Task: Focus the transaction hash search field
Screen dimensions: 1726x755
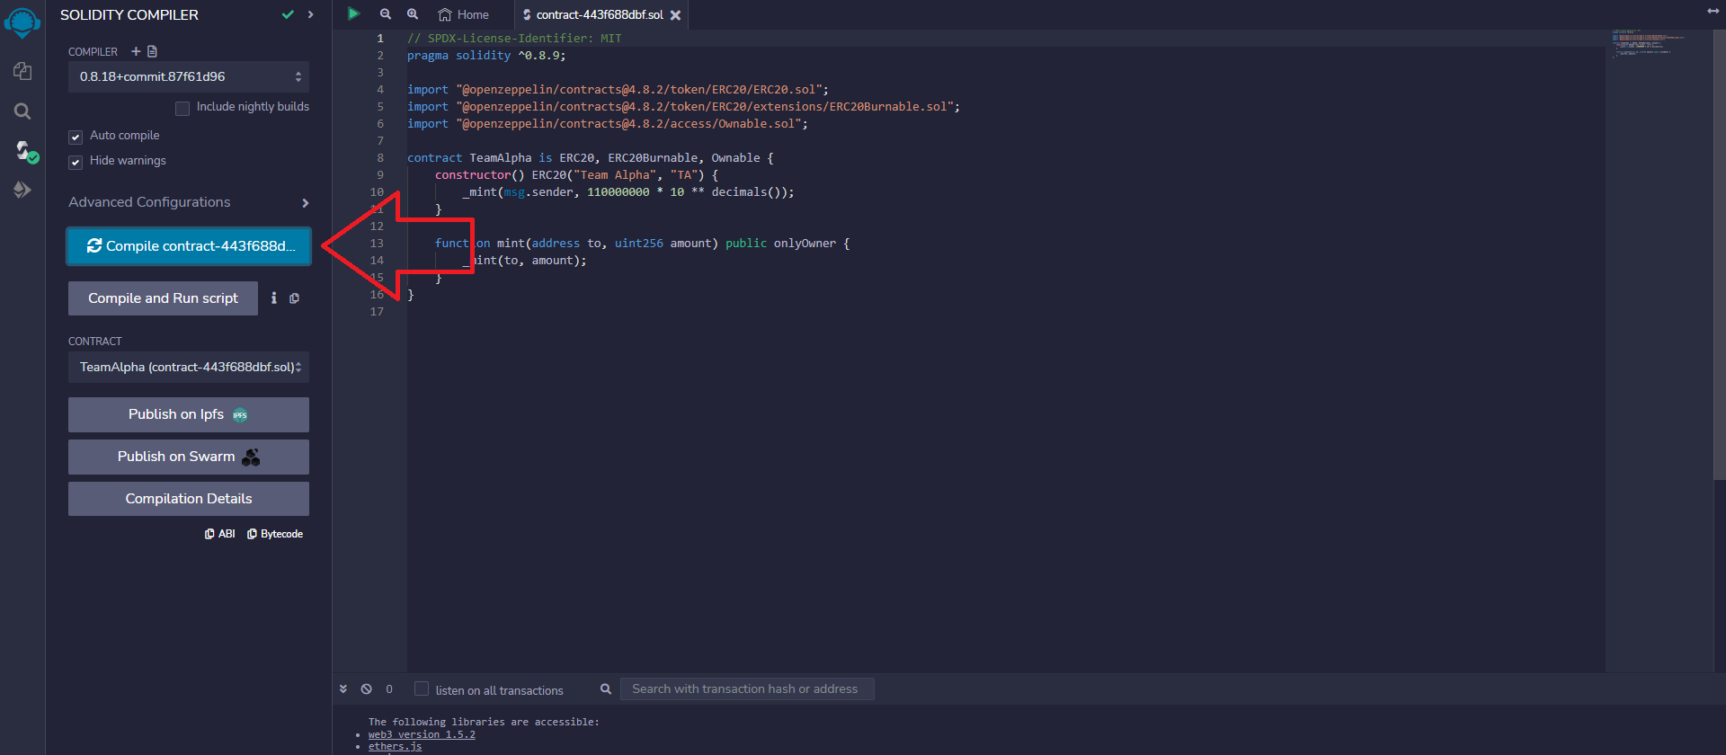Action: [x=747, y=689]
